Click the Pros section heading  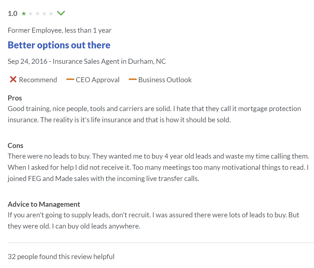[15, 98]
